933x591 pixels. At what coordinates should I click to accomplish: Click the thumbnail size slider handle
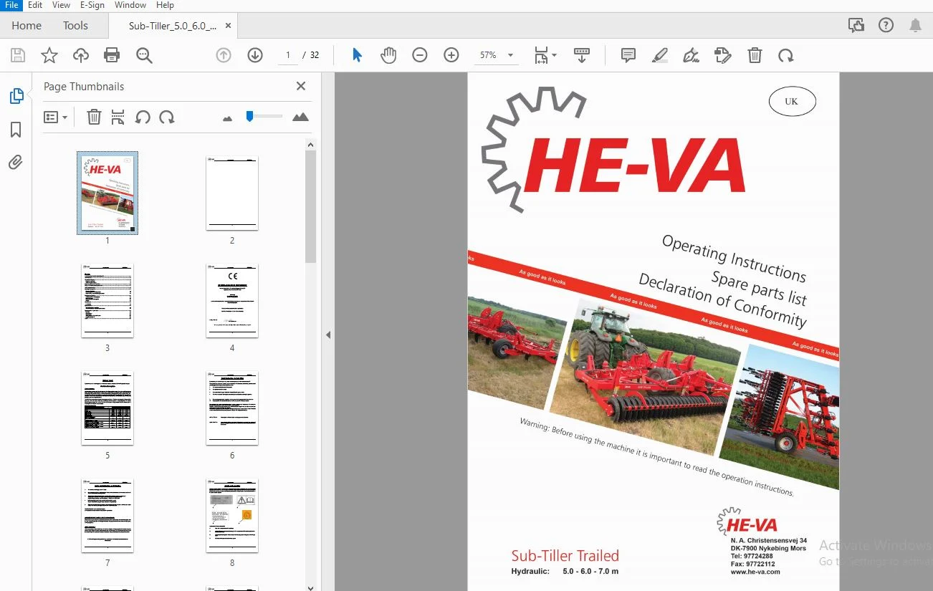pyautogui.click(x=249, y=116)
